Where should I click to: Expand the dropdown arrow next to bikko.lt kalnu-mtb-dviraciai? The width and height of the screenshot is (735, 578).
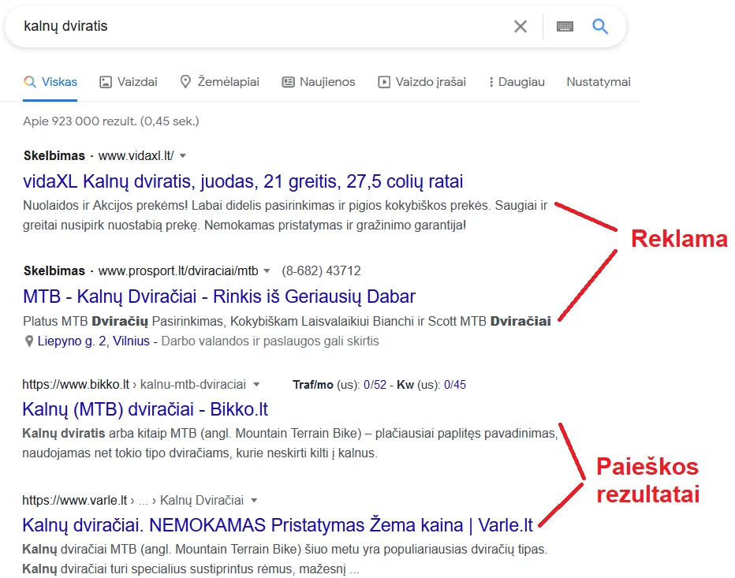point(256,385)
